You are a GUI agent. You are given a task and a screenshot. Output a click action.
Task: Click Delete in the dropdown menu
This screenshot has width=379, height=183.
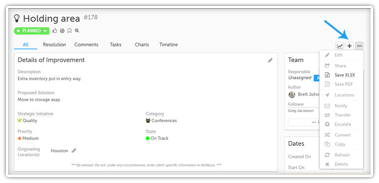tap(341, 164)
